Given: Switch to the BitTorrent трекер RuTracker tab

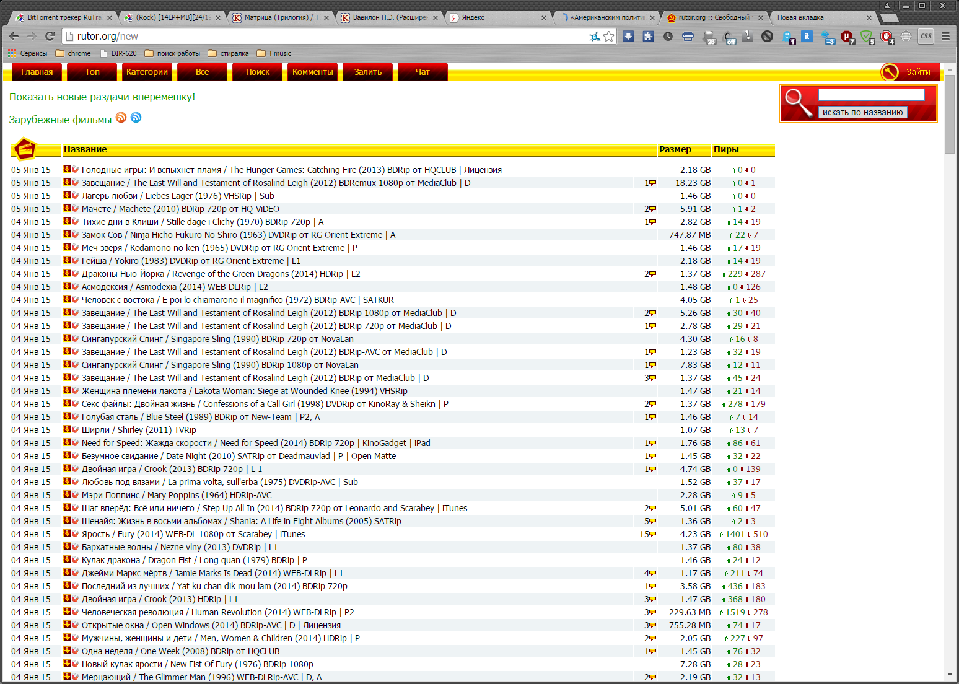Looking at the screenshot, I should point(62,17).
